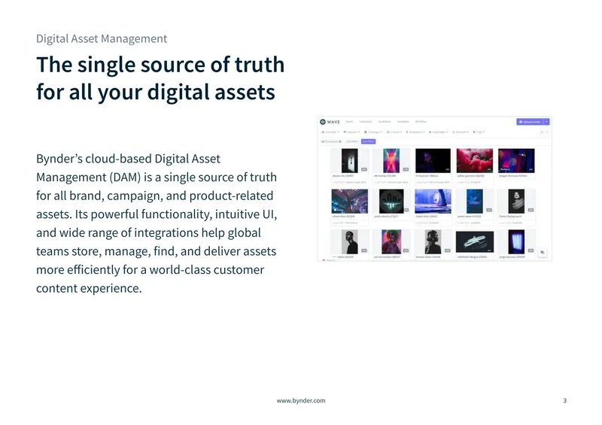Open the Poster Background woman portrait thumbnail
Image resolution: width=602 pixels, height=425 pixels.
click(516, 201)
